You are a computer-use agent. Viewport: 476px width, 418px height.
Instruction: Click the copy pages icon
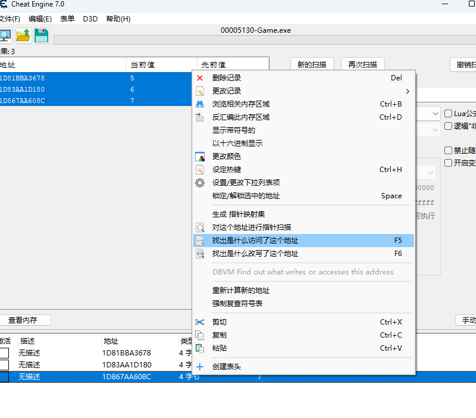[x=200, y=335]
